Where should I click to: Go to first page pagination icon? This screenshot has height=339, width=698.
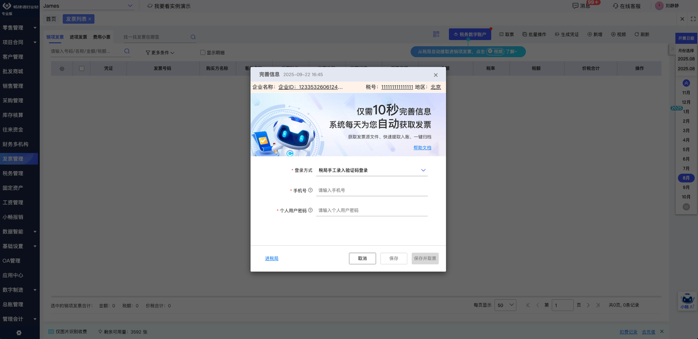click(x=528, y=305)
